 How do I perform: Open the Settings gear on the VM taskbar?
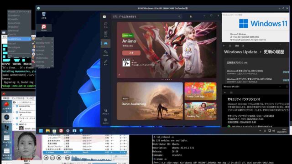68,131
